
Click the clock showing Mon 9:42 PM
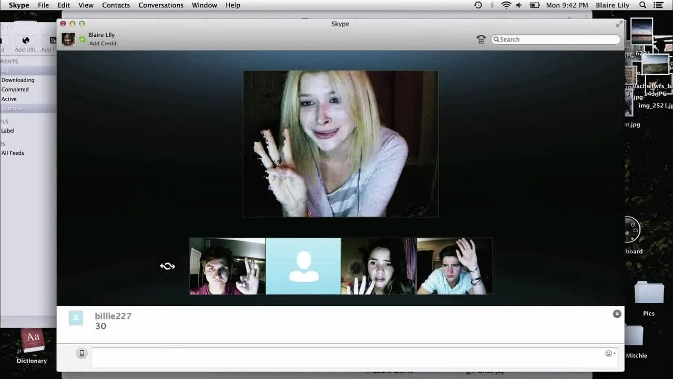(x=567, y=5)
